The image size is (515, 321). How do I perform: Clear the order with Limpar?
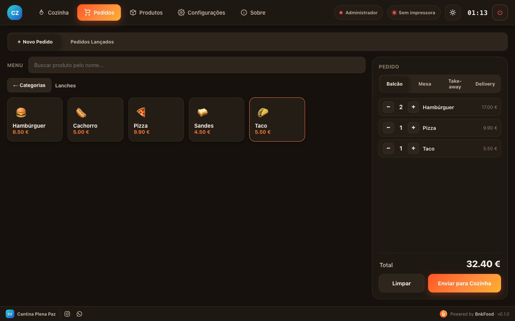point(402,283)
